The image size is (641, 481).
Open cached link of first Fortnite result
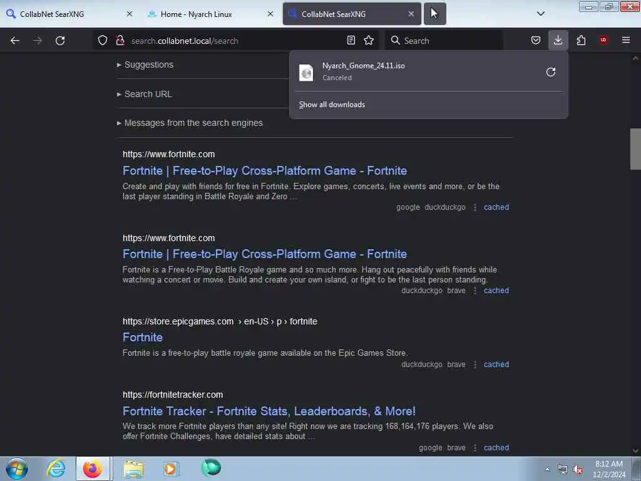coord(496,207)
